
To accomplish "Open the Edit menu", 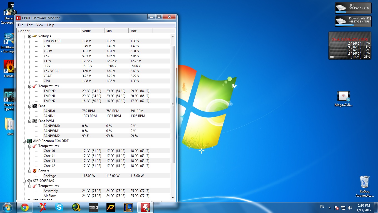I will [x=30, y=25].
